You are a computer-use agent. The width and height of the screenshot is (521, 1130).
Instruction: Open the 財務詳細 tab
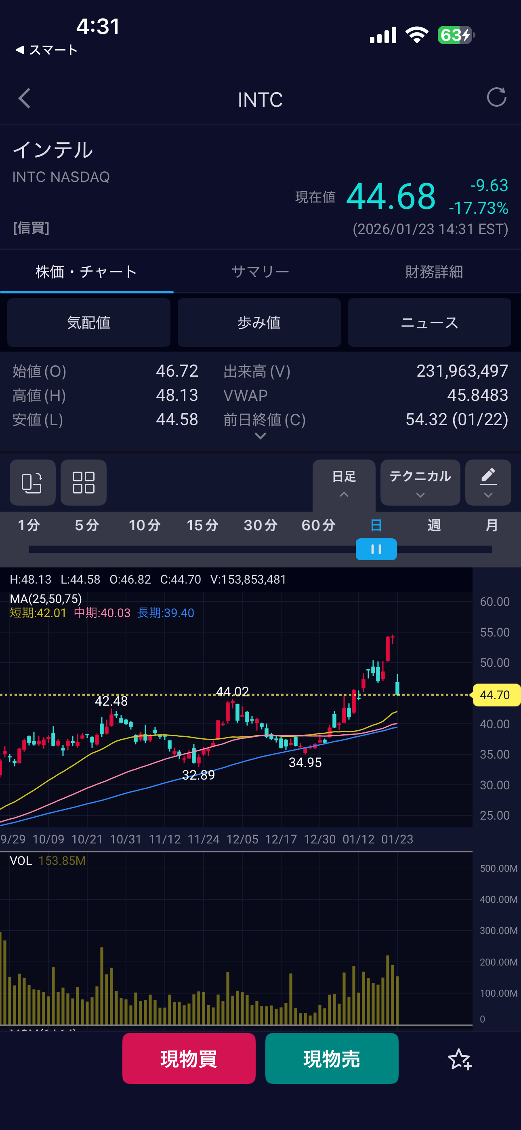[x=434, y=272]
